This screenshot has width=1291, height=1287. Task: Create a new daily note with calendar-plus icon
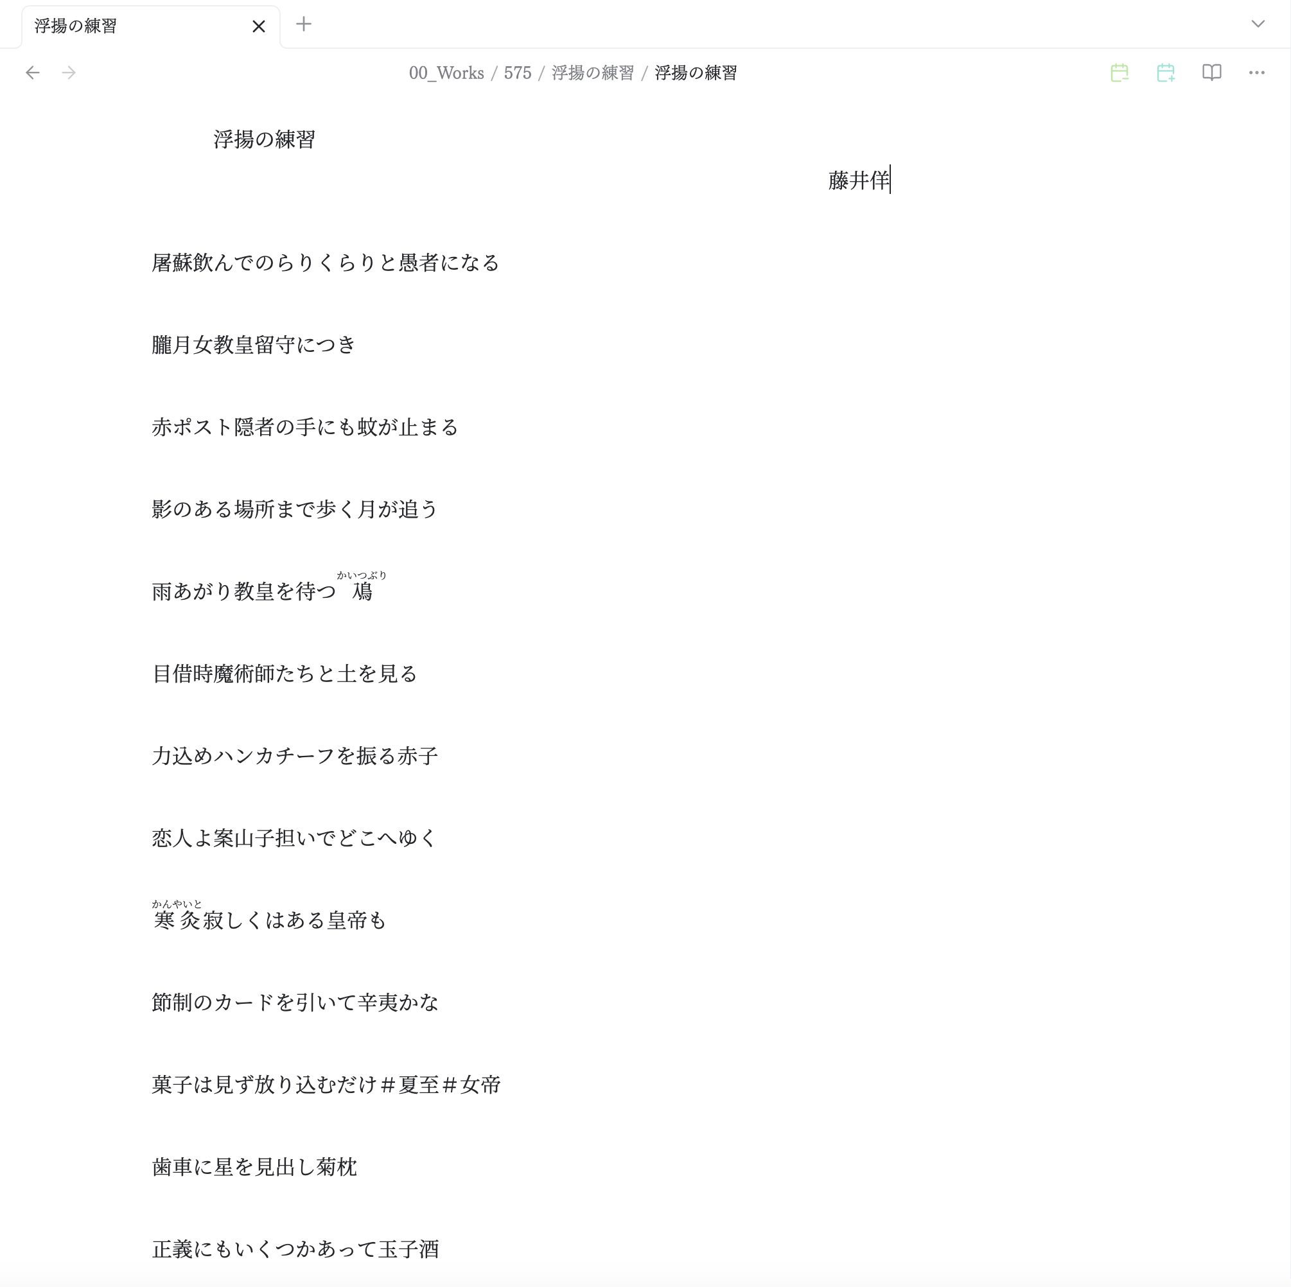[1165, 72]
